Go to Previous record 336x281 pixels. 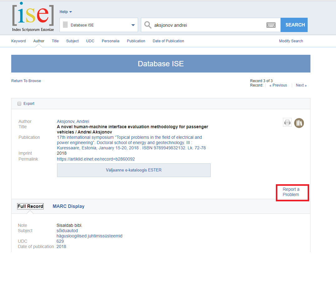pyautogui.click(x=278, y=85)
